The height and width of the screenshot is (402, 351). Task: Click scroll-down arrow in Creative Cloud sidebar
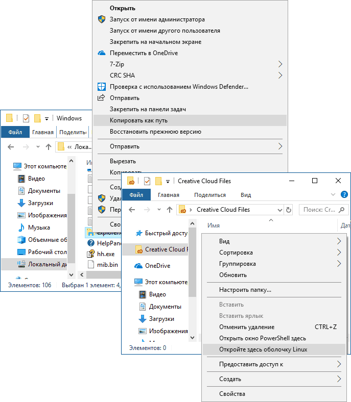[192, 338]
